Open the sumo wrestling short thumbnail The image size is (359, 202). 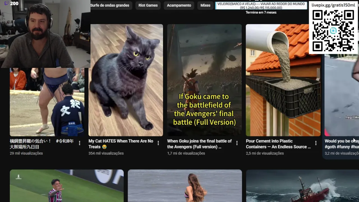(47, 102)
